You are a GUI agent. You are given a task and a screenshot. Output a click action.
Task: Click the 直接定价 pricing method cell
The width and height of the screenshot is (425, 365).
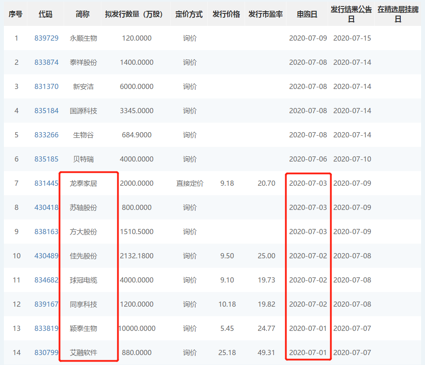click(190, 184)
